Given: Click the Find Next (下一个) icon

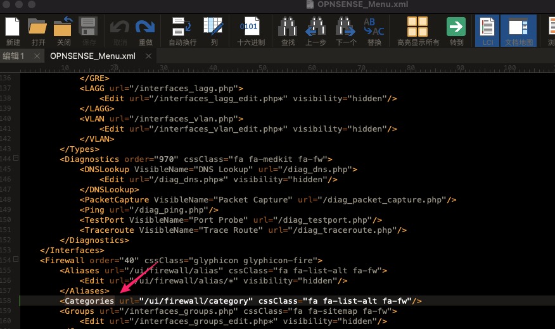Looking at the screenshot, I should point(346,28).
